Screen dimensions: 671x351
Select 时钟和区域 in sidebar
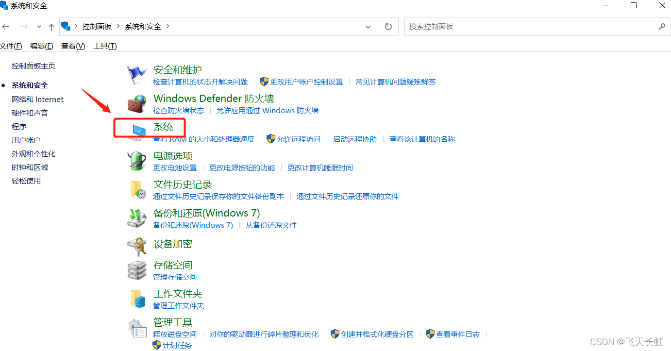coord(30,167)
